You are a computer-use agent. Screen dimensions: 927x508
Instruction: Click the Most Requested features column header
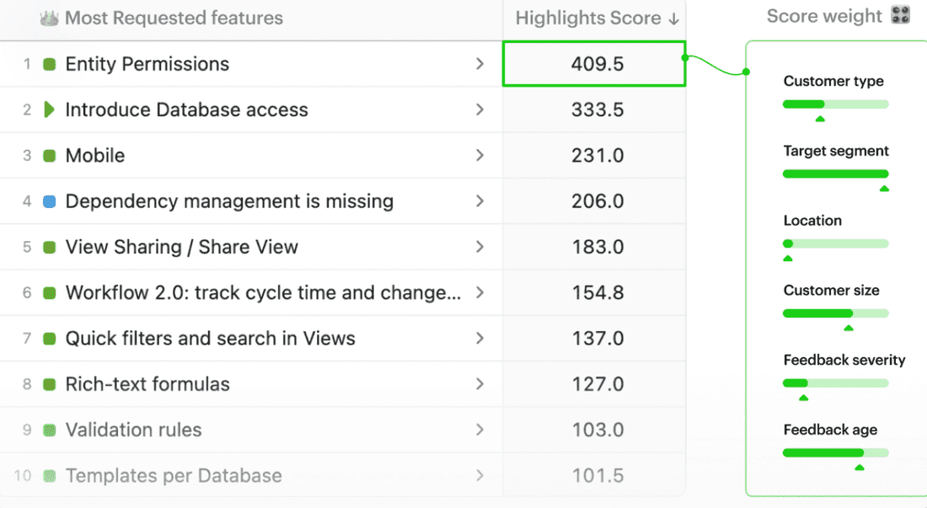(x=174, y=19)
